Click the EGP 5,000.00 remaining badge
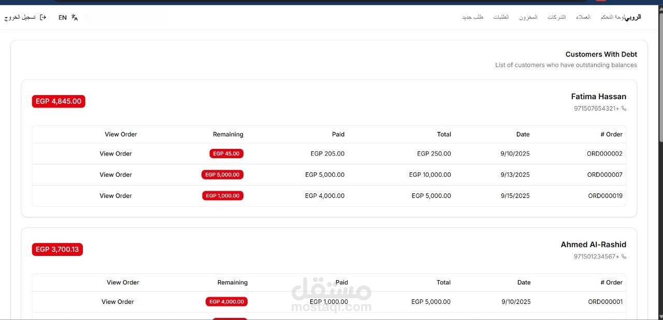663x320 pixels. pyautogui.click(x=222, y=175)
